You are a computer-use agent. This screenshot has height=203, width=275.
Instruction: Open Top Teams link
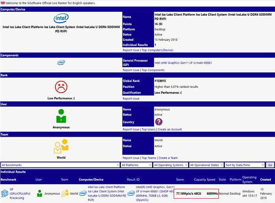point(149,158)
